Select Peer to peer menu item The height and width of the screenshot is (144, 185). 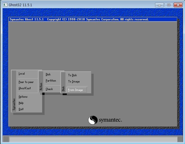(x=26, y=82)
